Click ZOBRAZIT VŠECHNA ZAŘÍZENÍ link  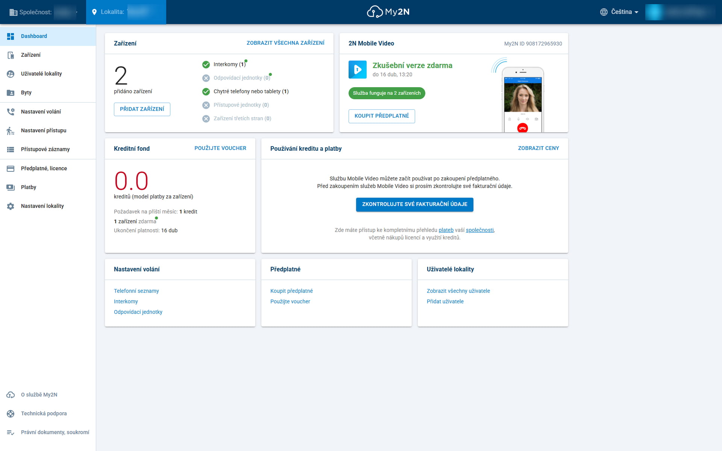(x=285, y=43)
